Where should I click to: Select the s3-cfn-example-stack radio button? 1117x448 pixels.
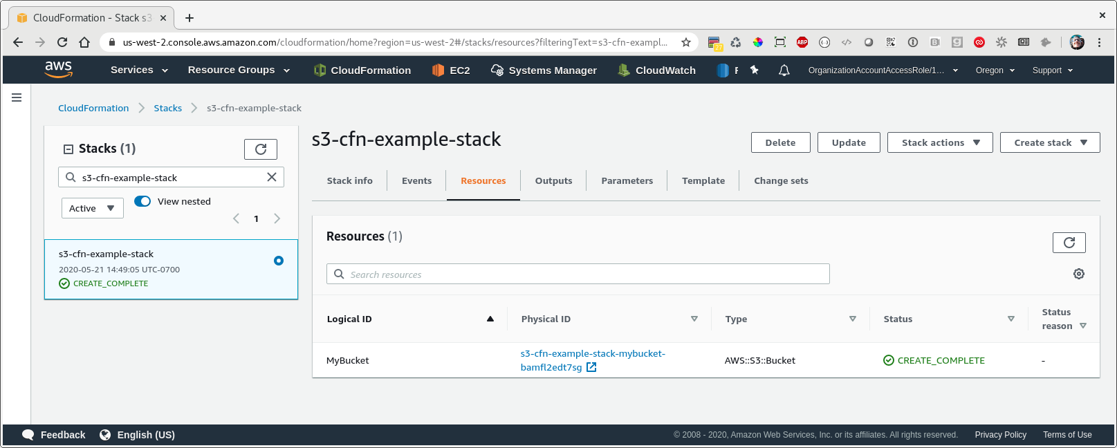point(279,261)
